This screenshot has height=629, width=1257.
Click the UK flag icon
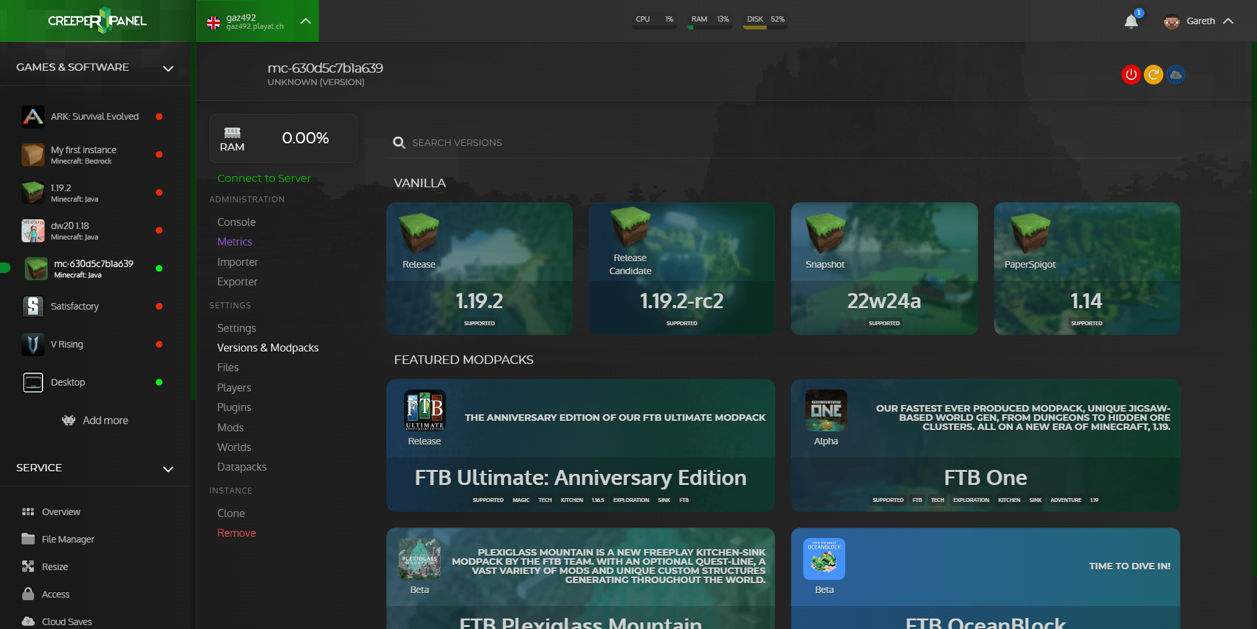[x=213, y=23]
